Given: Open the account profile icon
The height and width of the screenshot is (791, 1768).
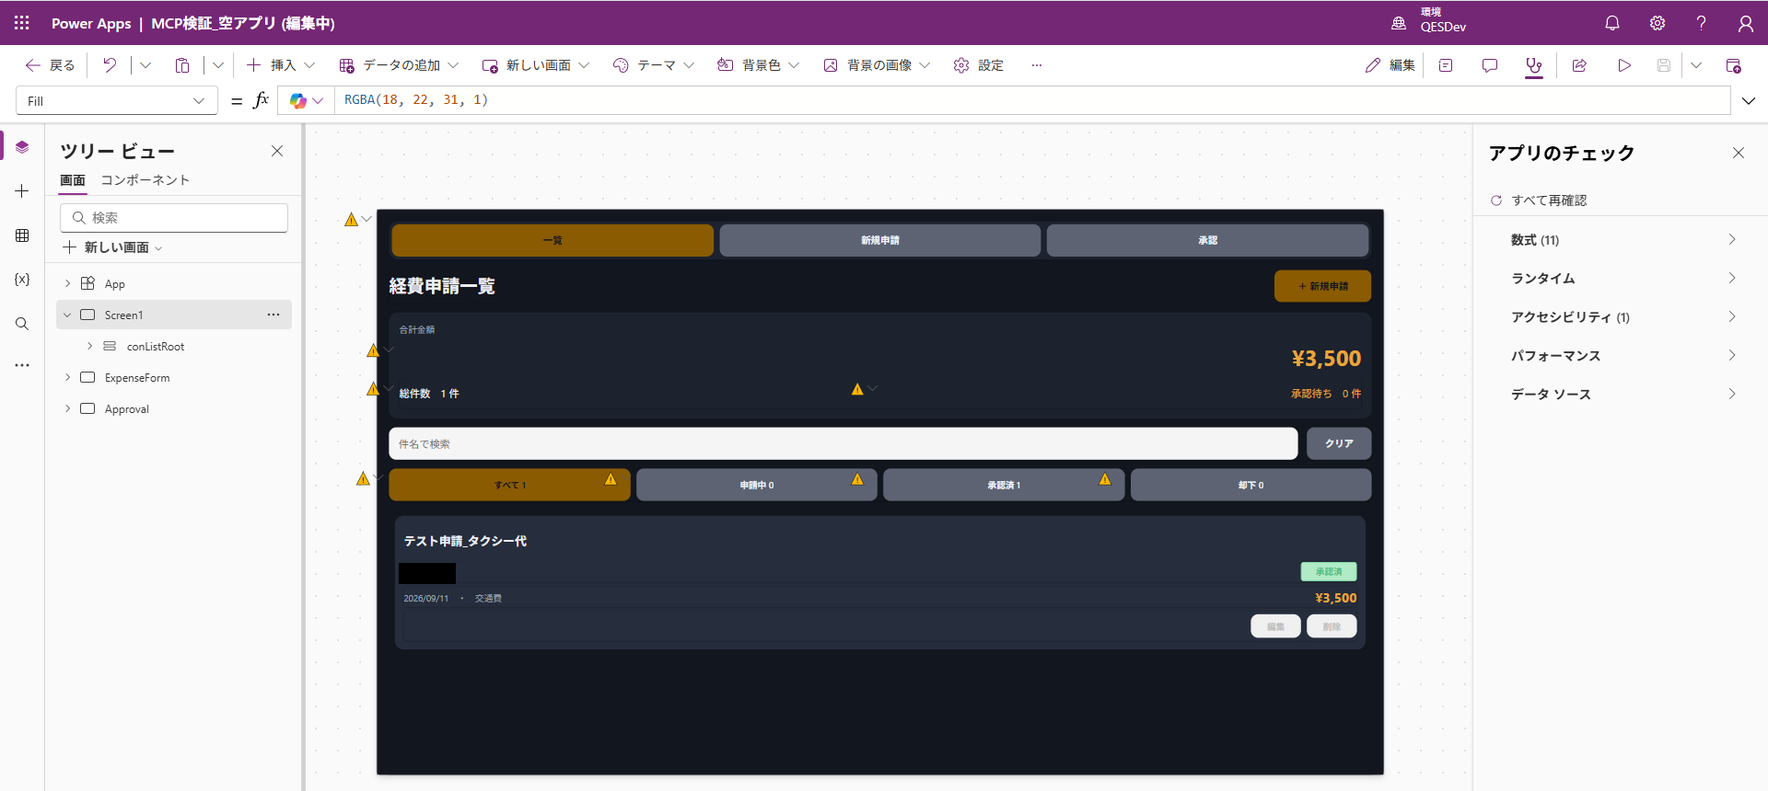Looking at the screenshot, I should tap(1746, 23).
